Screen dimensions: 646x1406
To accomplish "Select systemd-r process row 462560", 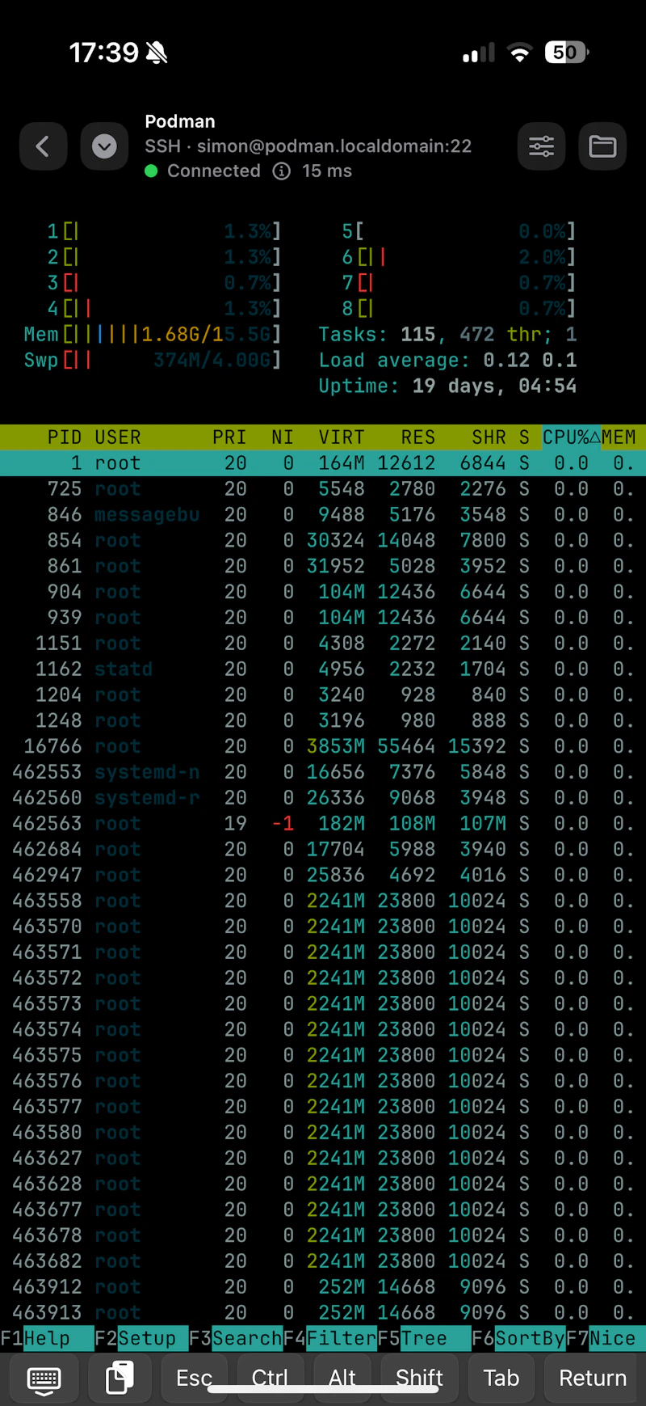I will 323,798.
